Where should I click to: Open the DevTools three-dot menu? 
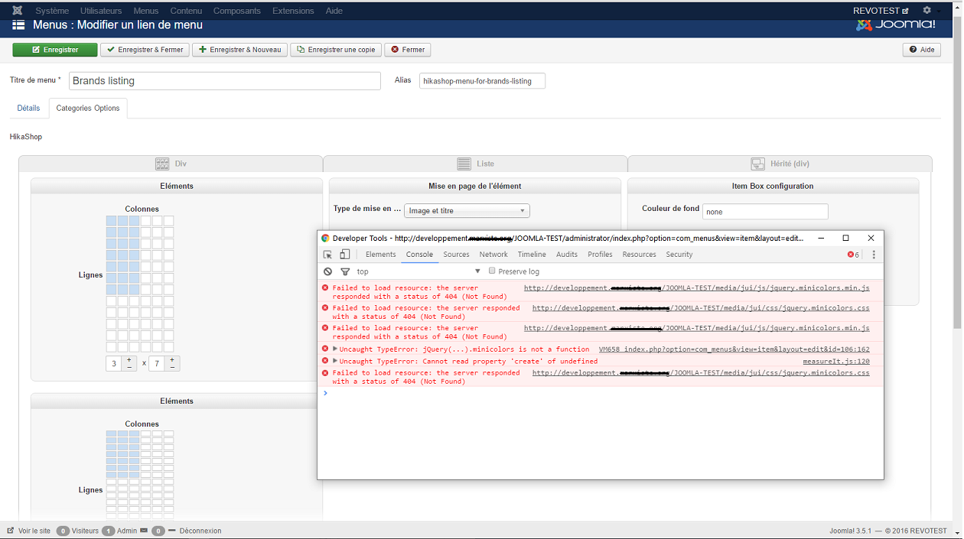pyautogui.click(x=874, y=255)
